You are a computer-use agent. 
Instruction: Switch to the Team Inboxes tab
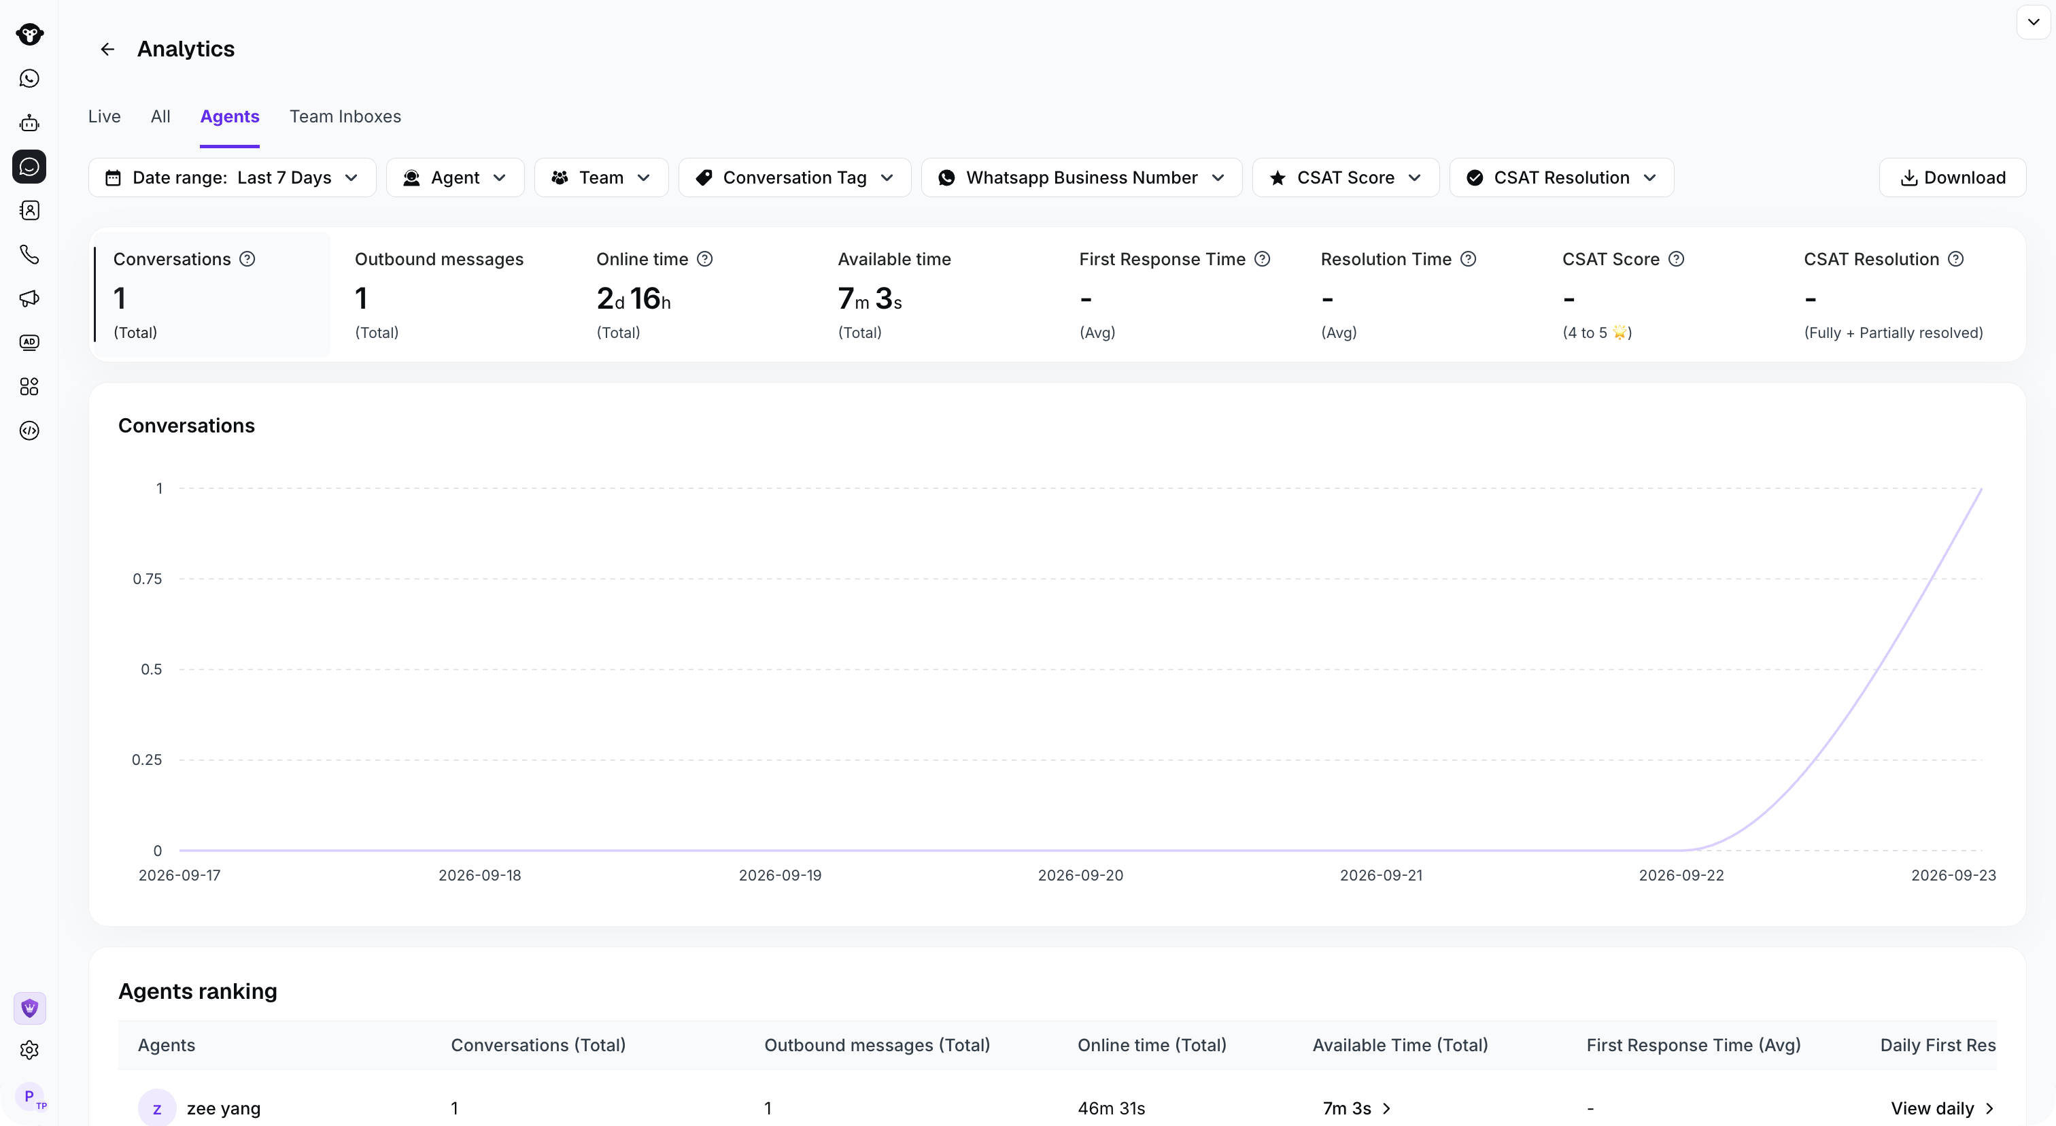345,116
